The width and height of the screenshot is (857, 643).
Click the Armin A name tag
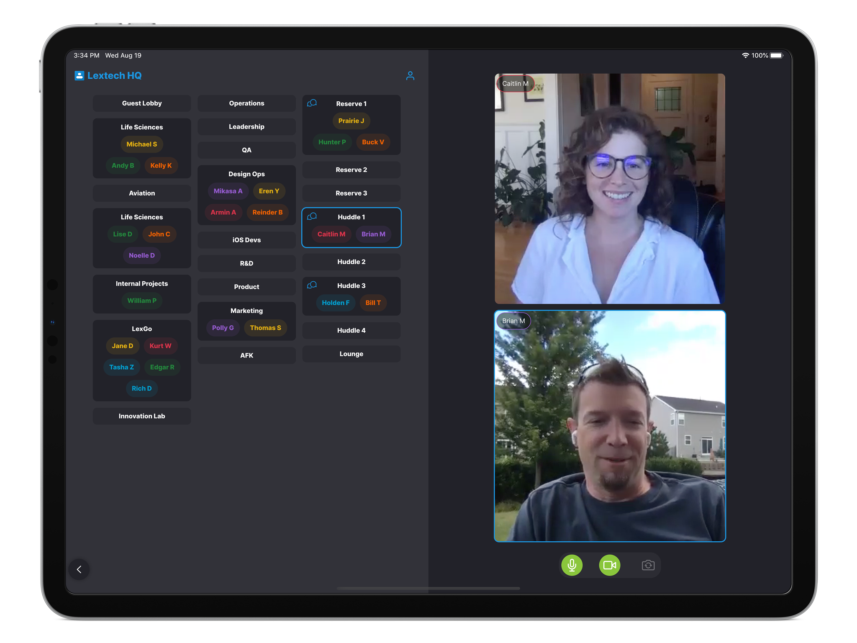[223, 213]
